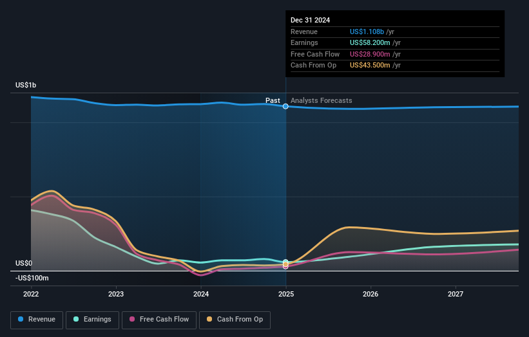Toggle the Cash From Op legend button
Screen dimensions: 529x337
[x=235, y=320]
